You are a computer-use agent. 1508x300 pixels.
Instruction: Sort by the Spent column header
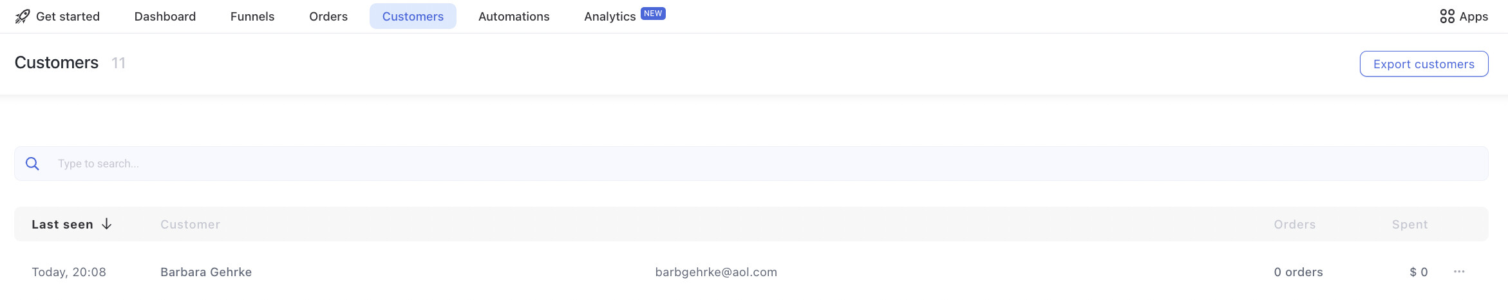click(x=1409, y=224)
